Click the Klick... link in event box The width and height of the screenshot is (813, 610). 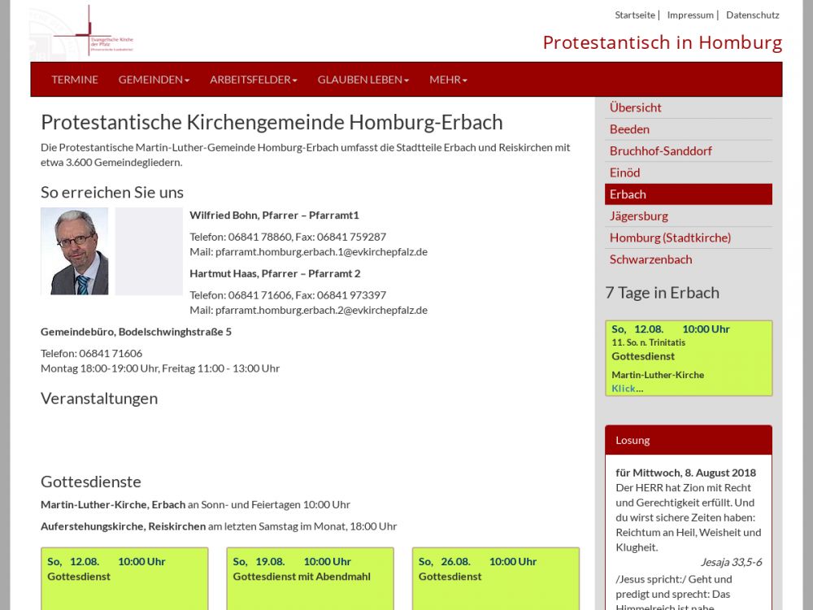(x=627, y=388)
